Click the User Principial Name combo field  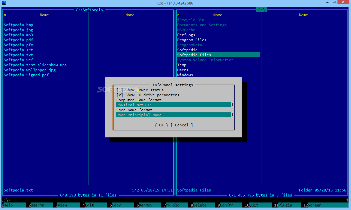click(x=173, y=115)
